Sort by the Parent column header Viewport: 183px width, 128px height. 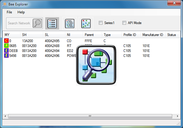pyautogui.click(x=92, y=35)
